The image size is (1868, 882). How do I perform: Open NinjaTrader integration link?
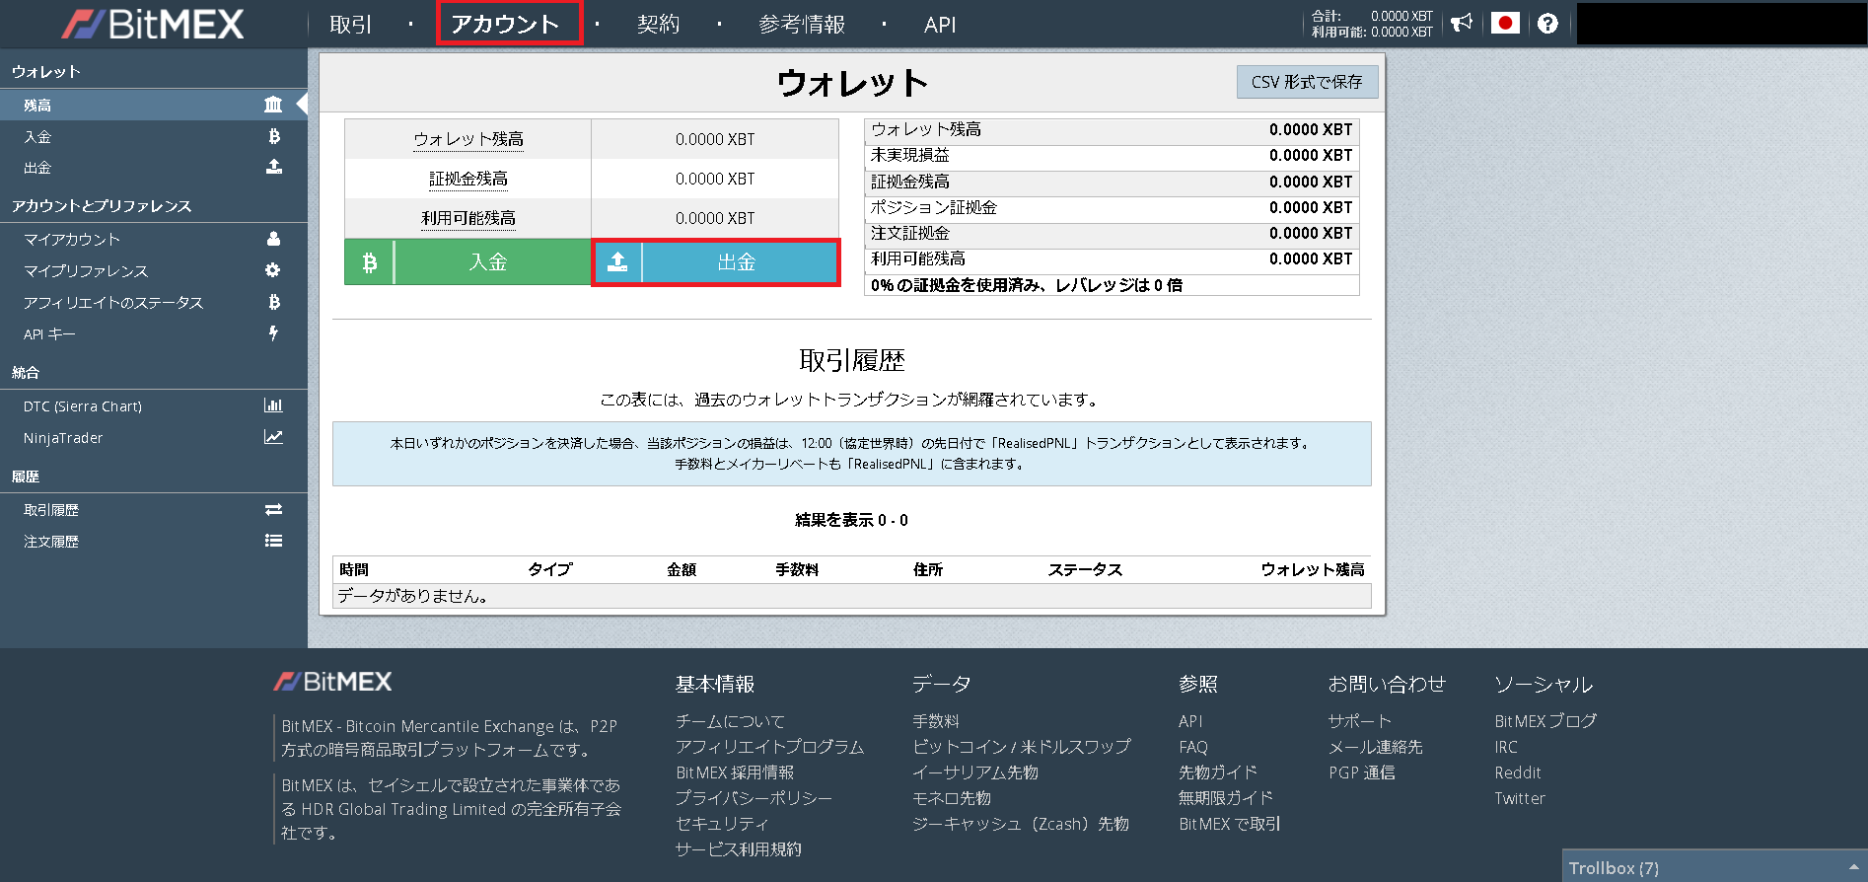[x=154, y=437]
